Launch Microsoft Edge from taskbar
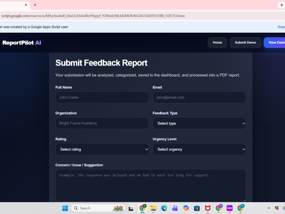Image resolution: width=285 pixels, height=214 pixels. click(164, 208)
